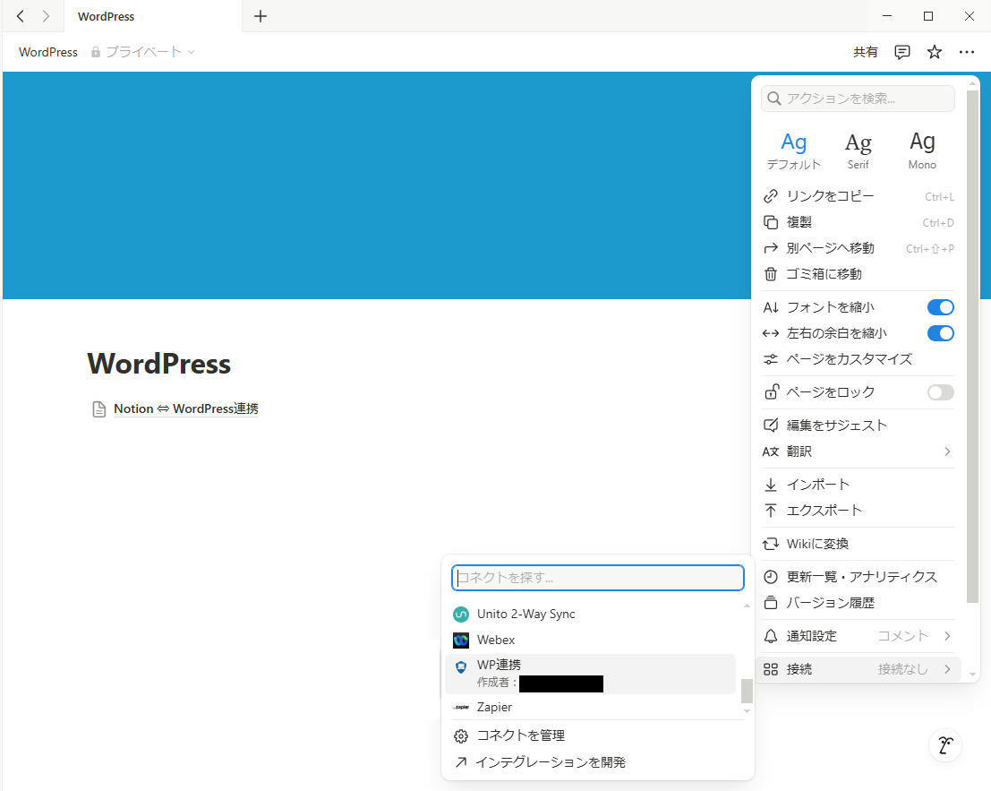This screenshot has width=991, height=791.
Task: Star this page as favorite
Action: (935, 52)
